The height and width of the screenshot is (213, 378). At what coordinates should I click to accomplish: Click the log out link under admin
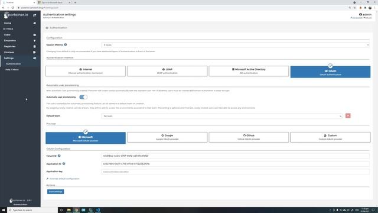[x=367, y=18]
